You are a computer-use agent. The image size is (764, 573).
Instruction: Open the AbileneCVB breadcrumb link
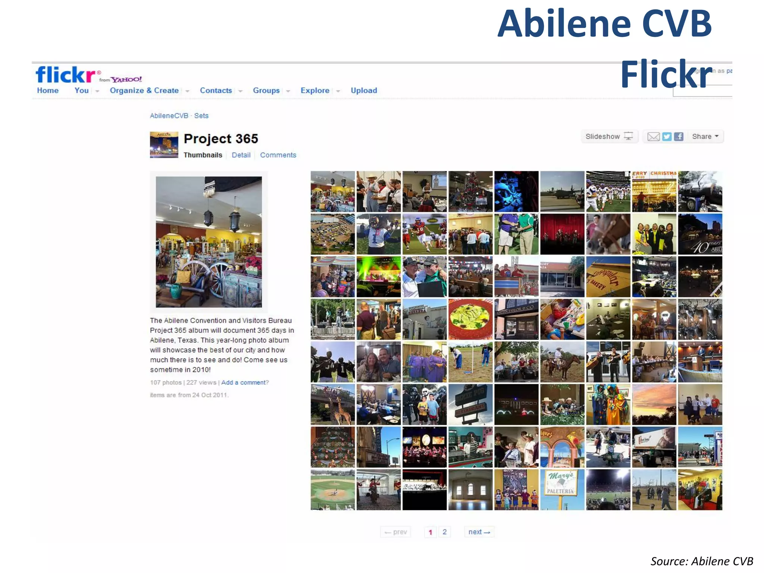(169, 116)
